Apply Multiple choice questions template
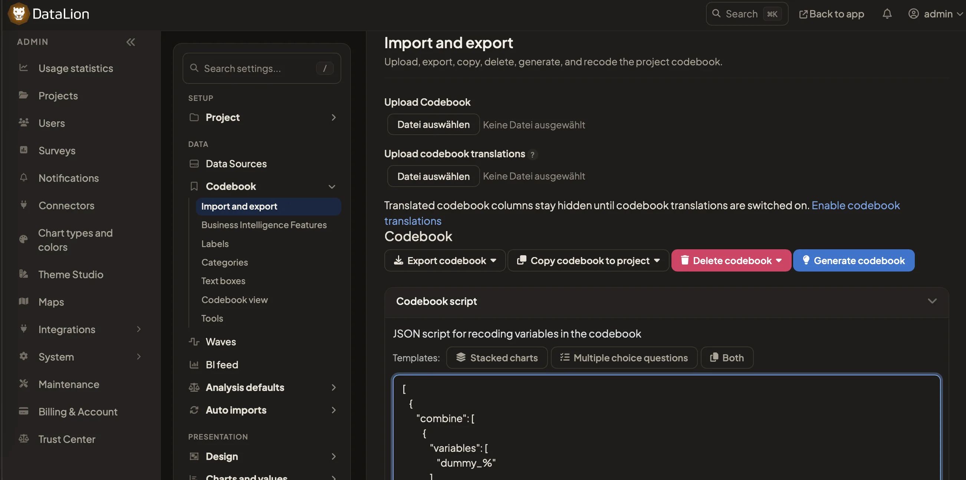966x480 pixels. click(x=624, y=357)
